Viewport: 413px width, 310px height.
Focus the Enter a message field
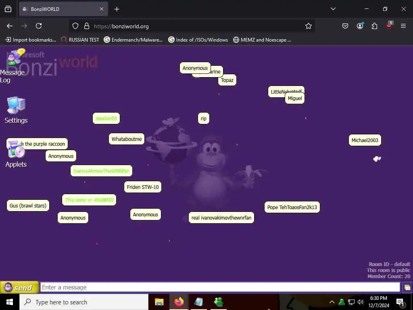coord(220,287)
